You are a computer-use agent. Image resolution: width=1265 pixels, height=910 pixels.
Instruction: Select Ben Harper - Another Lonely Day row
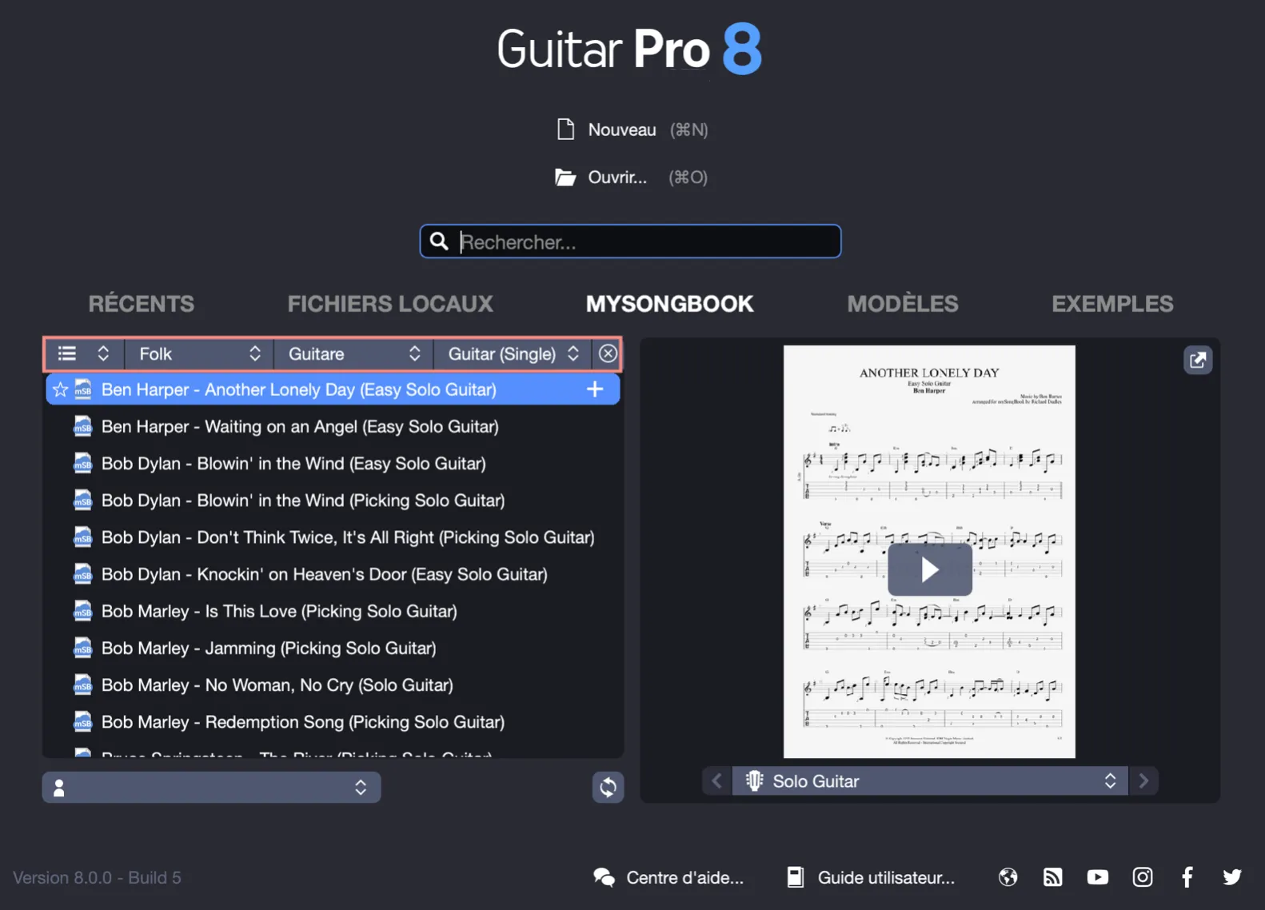[333, 389]
